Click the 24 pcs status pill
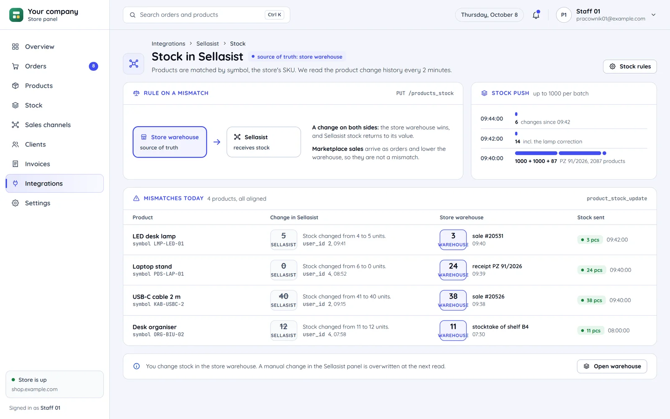 tap(592, 270)
